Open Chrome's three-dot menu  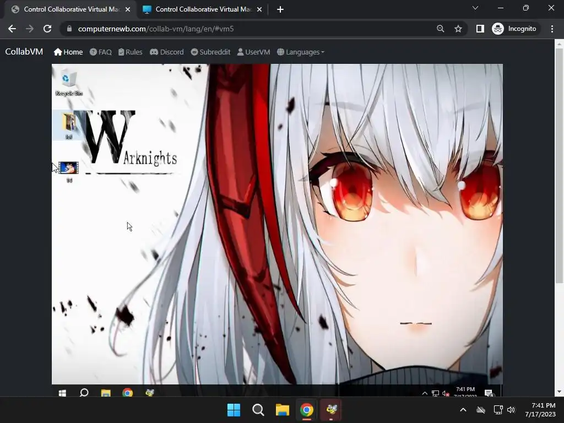[x=552, y=29]
